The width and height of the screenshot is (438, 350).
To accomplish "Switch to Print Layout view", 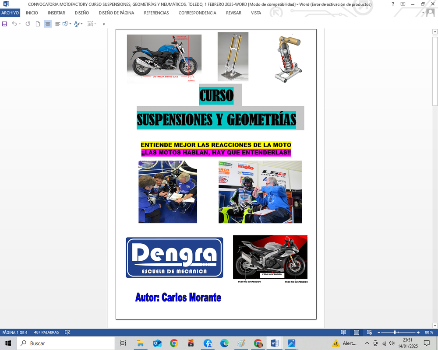I will tap(357, 332).
